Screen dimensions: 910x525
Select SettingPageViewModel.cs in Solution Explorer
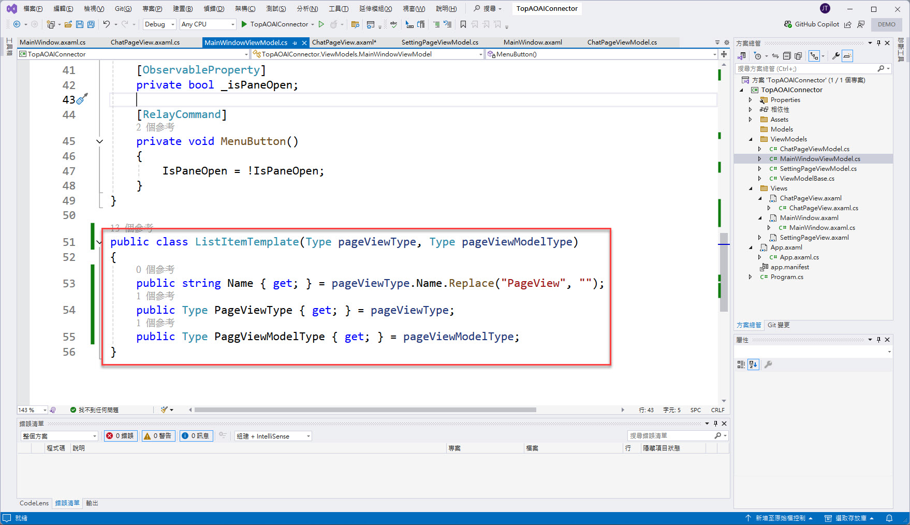(x=818, y=169)
